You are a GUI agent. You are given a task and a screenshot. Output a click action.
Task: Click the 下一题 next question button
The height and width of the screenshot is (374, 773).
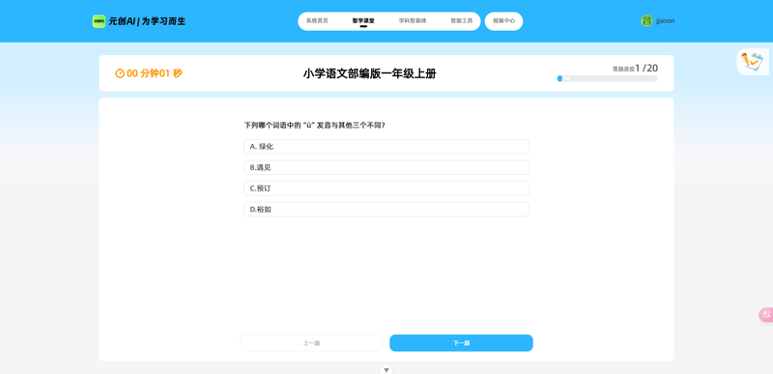click(461, 343)
